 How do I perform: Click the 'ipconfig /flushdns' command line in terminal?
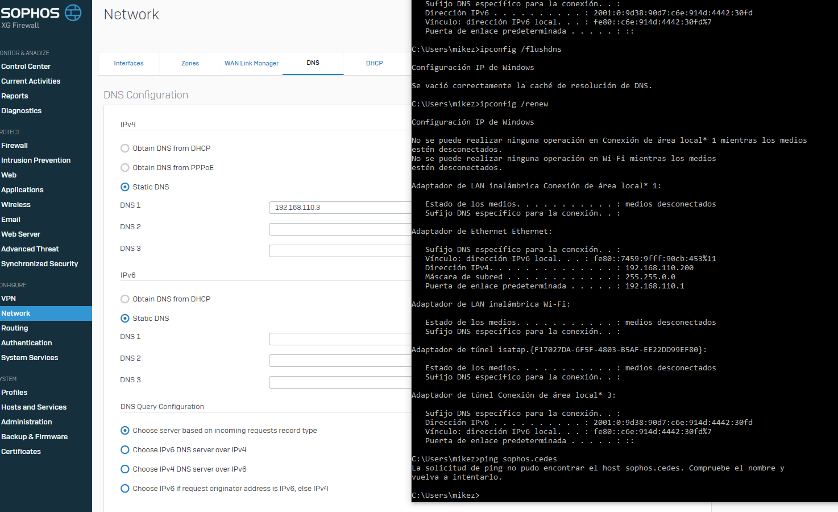[521, 49]
